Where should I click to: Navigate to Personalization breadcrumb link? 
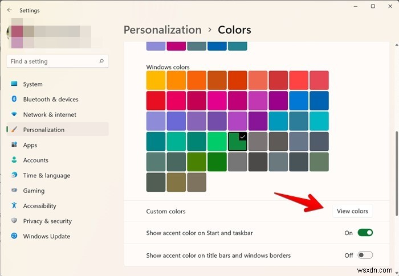(x=162, y=30)
